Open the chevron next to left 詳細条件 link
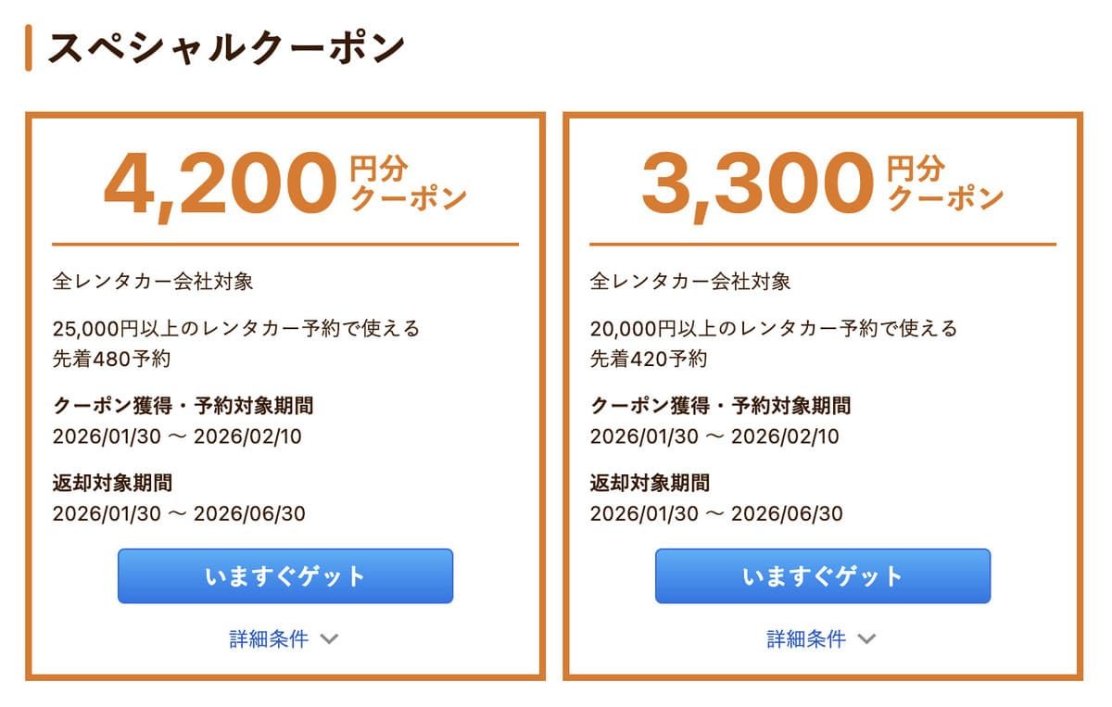The height and width of the screenshot is (707, 1112). point(330,638)
